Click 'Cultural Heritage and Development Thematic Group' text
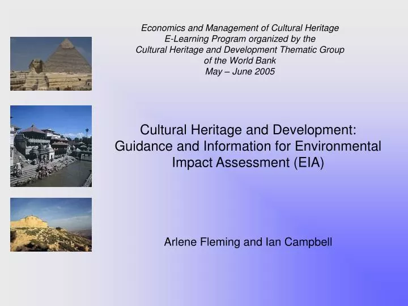The width and height of the screenshot is (408, 306). (240, 50)
